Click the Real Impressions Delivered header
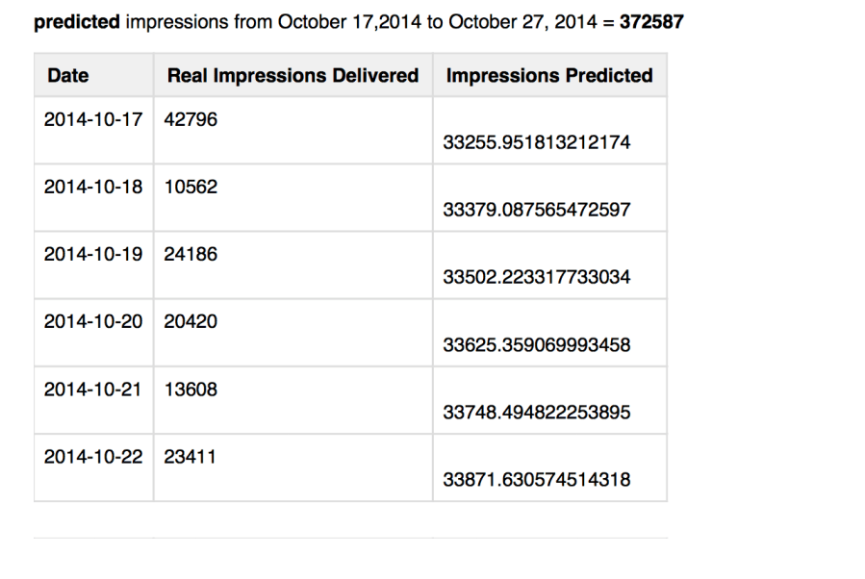Viewport: 865px width, 579px height. coord(293,75)
